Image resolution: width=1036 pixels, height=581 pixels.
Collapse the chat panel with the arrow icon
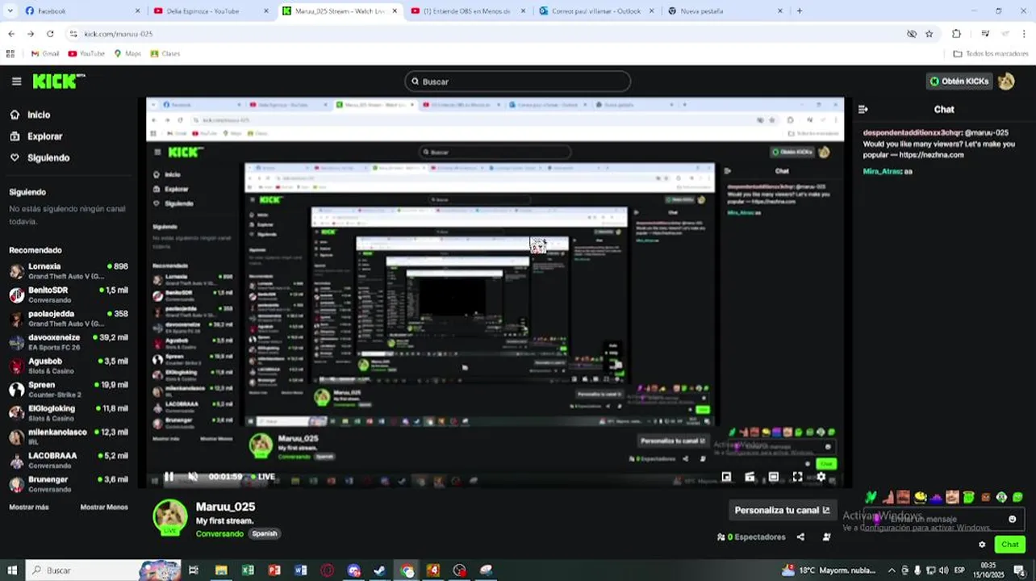click(863, 109)
